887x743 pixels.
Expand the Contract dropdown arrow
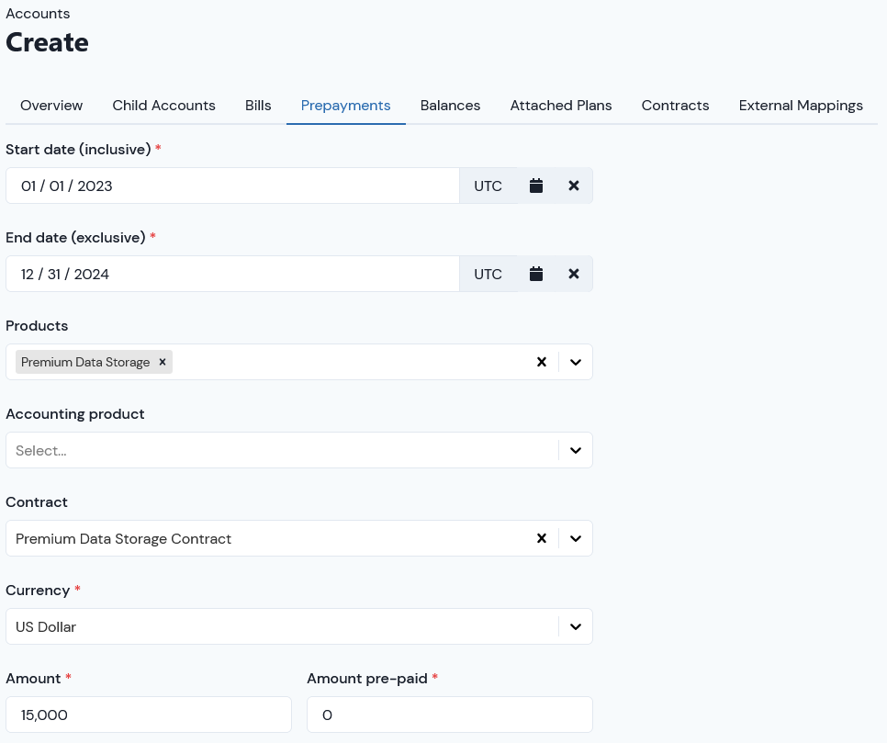[576, 539]
